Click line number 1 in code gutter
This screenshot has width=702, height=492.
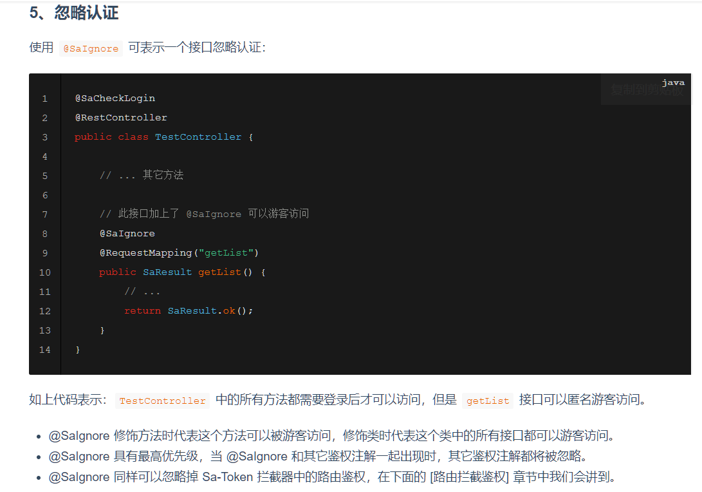[45, 99]
